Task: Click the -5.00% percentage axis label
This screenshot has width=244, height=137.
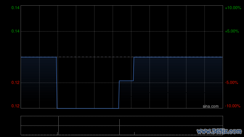Action: click(x=231, y=83)
